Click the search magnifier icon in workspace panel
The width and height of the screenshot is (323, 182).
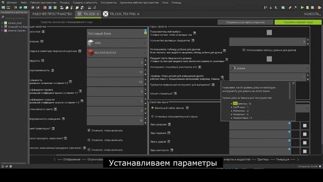coord(3,18)
